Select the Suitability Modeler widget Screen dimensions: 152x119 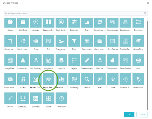point(23,98)
